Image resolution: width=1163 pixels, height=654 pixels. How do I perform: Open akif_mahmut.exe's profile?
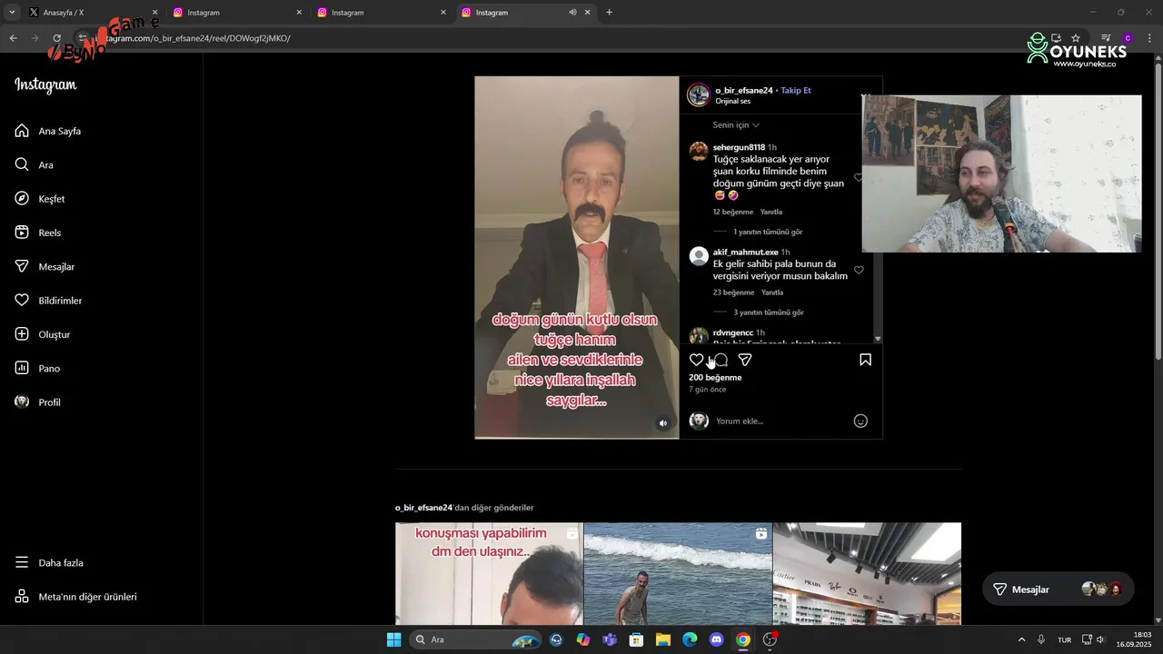point(746,252)
